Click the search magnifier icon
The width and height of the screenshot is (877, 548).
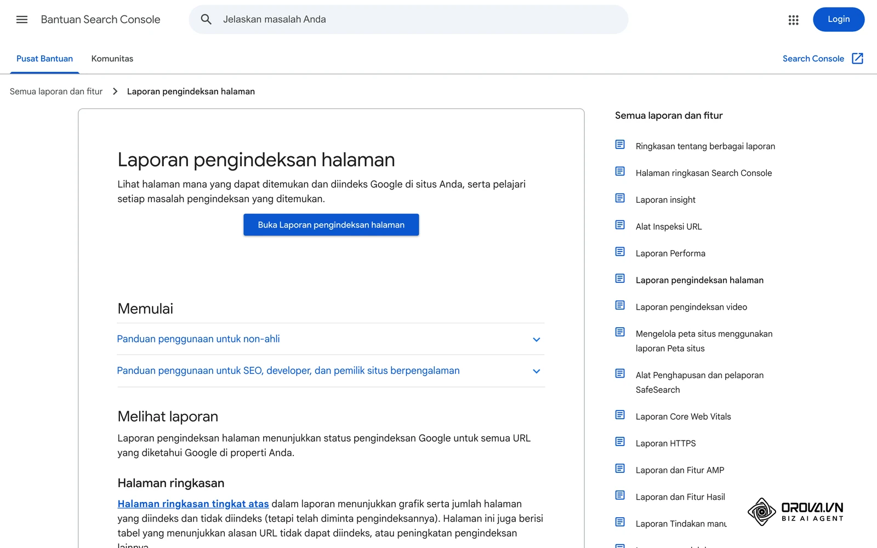(206, 20)
